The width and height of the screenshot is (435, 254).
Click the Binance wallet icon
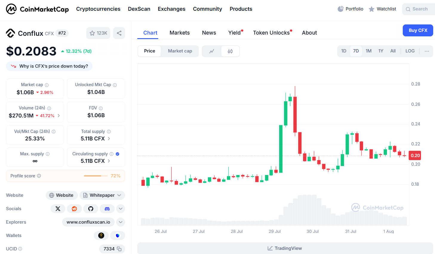(101, 236)
